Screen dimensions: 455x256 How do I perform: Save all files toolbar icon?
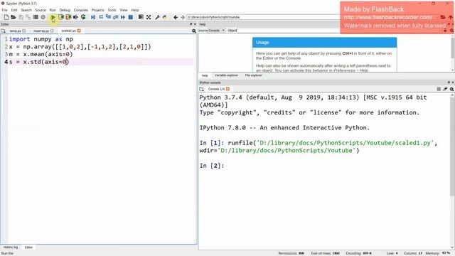(28, 17)
